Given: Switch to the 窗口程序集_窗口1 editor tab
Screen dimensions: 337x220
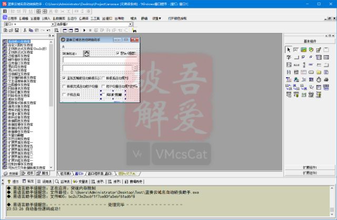Looking at the screenshot, I should 100,173.
